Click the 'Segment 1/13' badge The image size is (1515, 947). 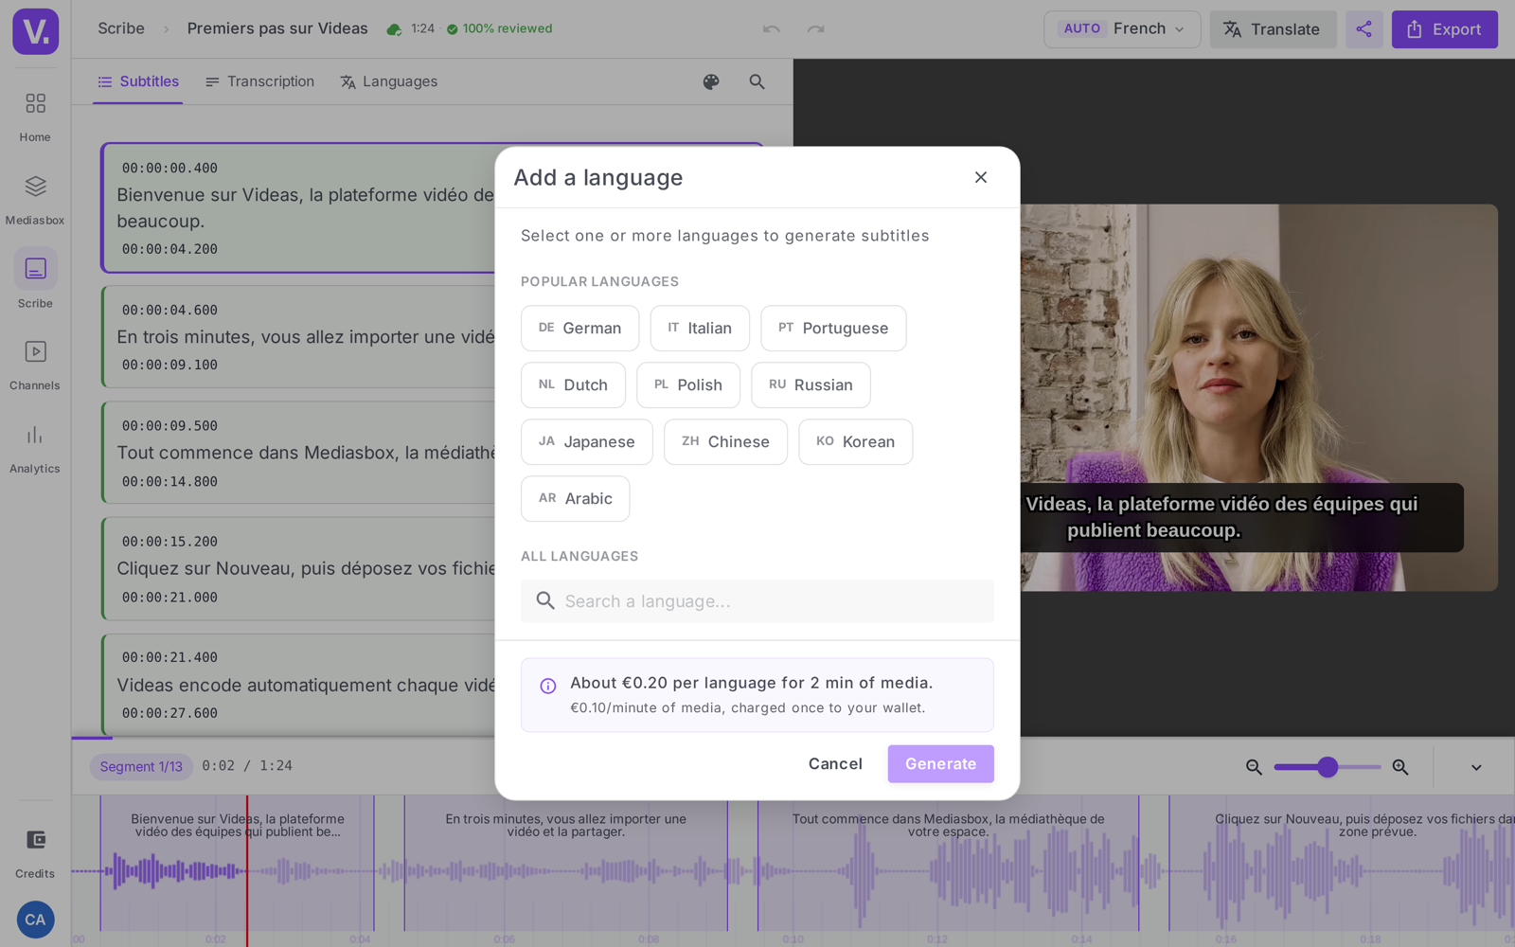tap(141, 767)
